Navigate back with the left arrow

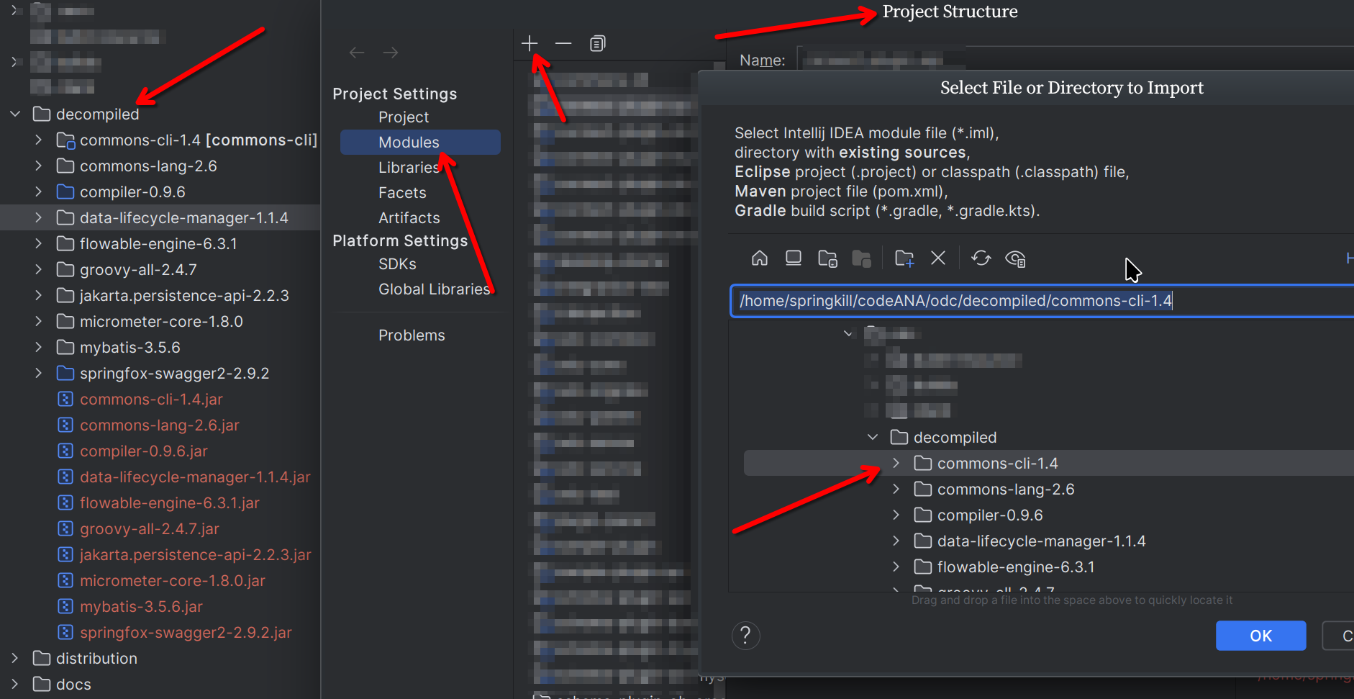[x=357, y=53]
